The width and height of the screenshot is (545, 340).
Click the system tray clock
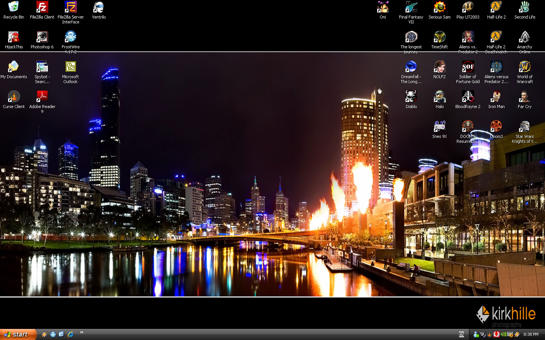coord(531,334)
